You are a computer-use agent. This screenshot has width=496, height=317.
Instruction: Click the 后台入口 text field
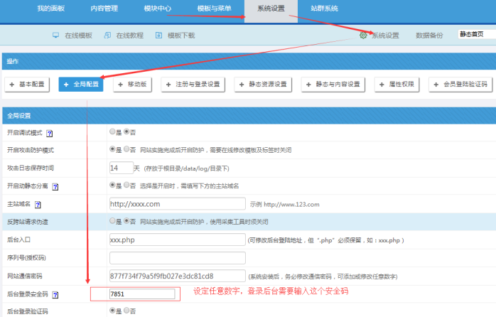click(176, 240)
